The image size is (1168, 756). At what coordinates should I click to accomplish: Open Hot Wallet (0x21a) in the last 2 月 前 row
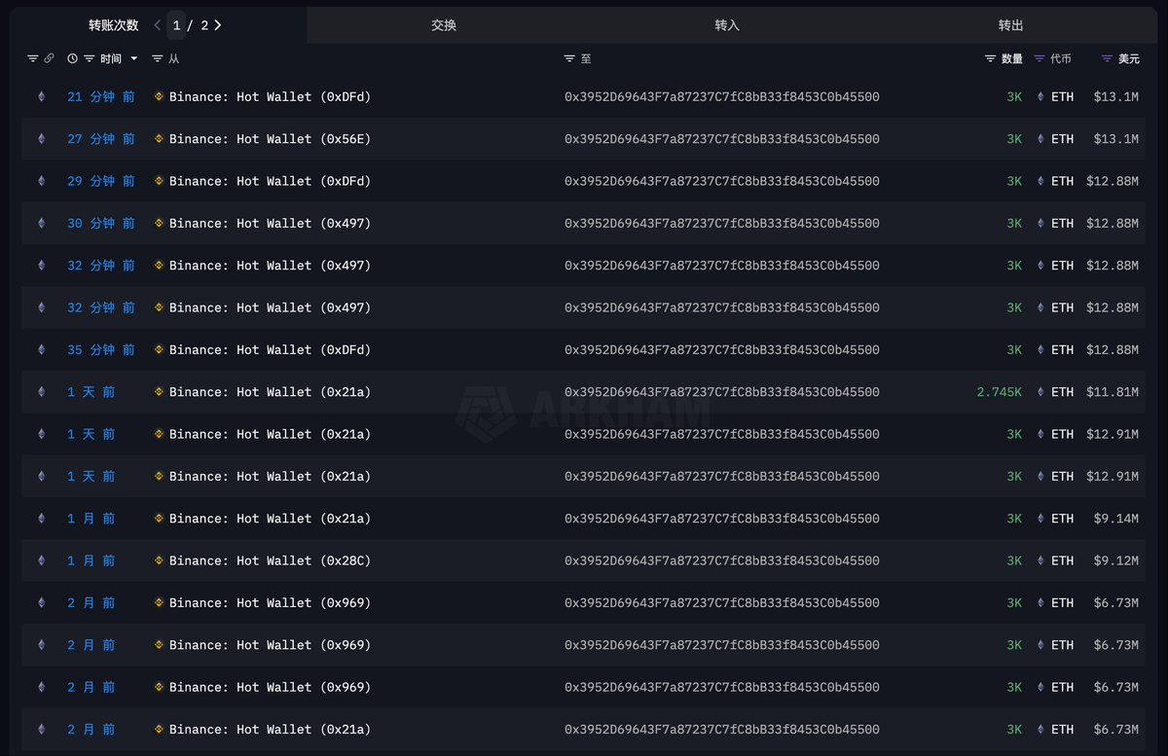click(270, 730)
